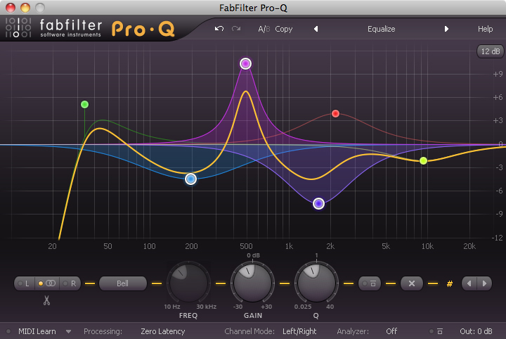Toggle A/B comparison state
Image resolution: width=506 pixels, height=339 pixels.
click(264, 29)
